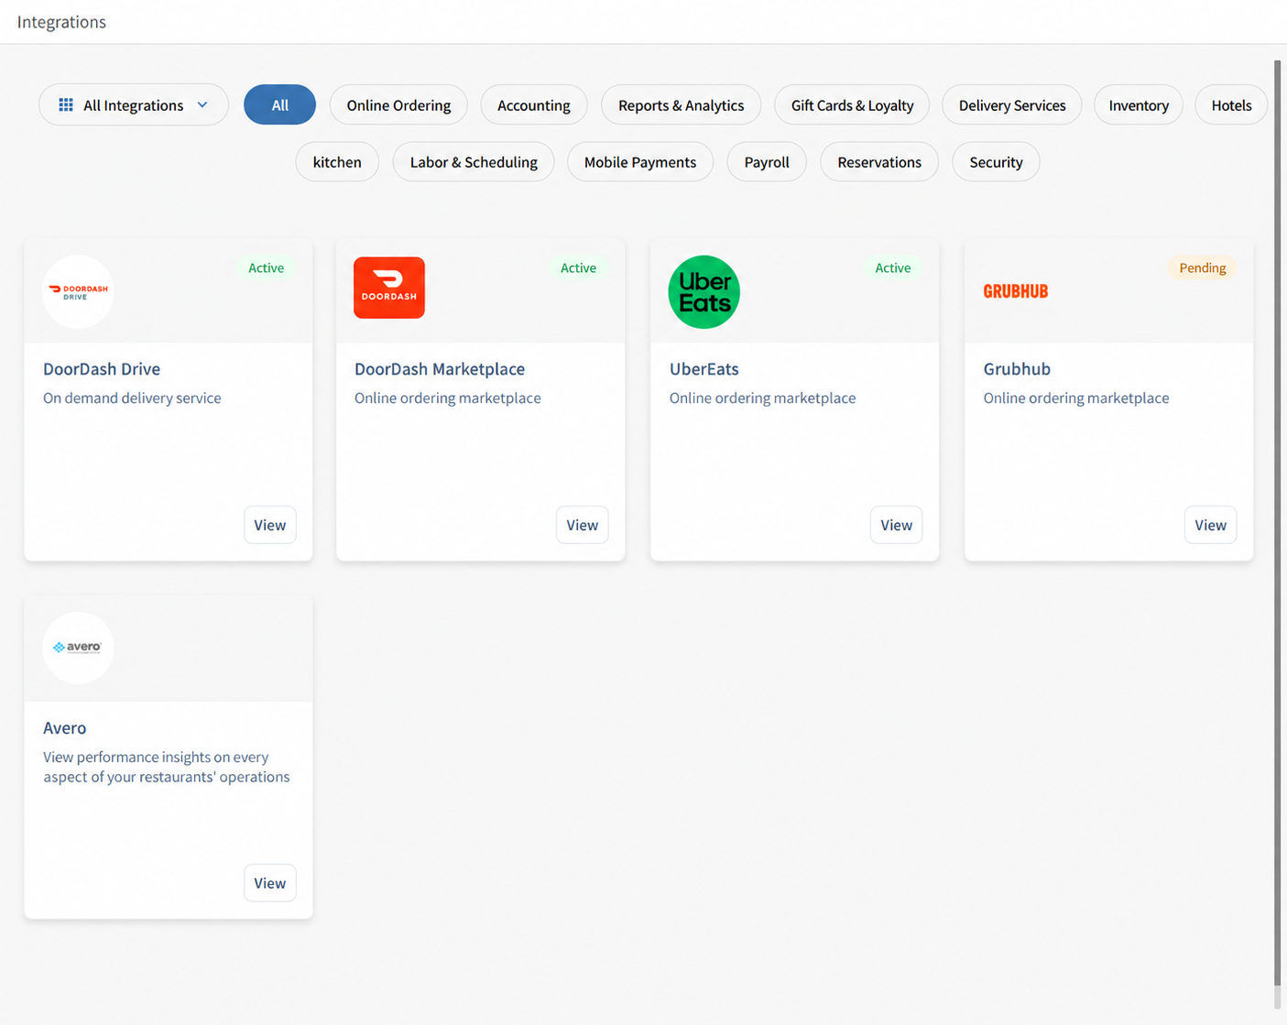Select the Hotels filter

click(x=1231, y=104)
